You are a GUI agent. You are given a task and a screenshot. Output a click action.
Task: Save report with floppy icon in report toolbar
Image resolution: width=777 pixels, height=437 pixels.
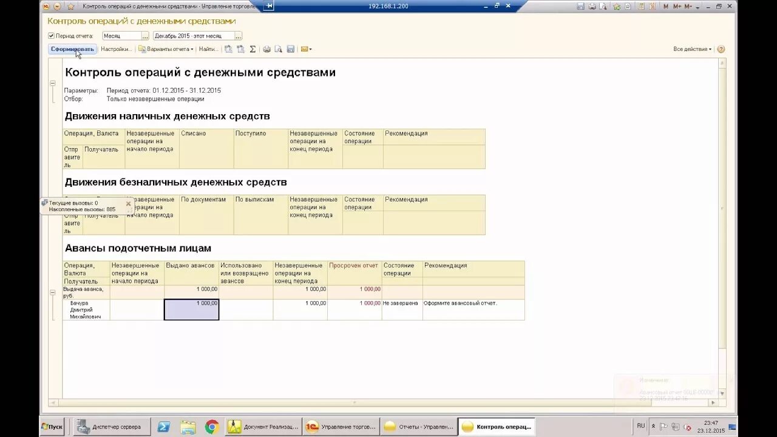coord(291,49)
